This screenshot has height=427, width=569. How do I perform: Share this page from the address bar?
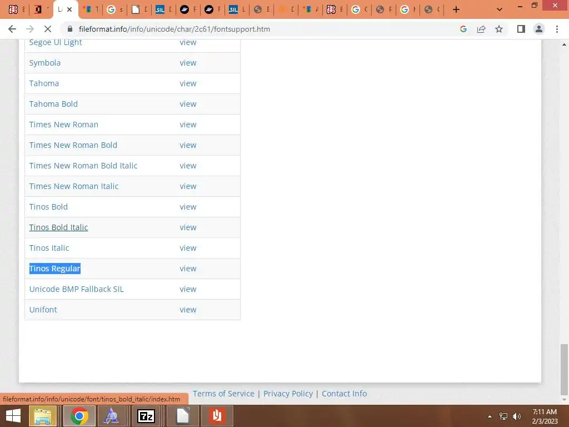481,29
